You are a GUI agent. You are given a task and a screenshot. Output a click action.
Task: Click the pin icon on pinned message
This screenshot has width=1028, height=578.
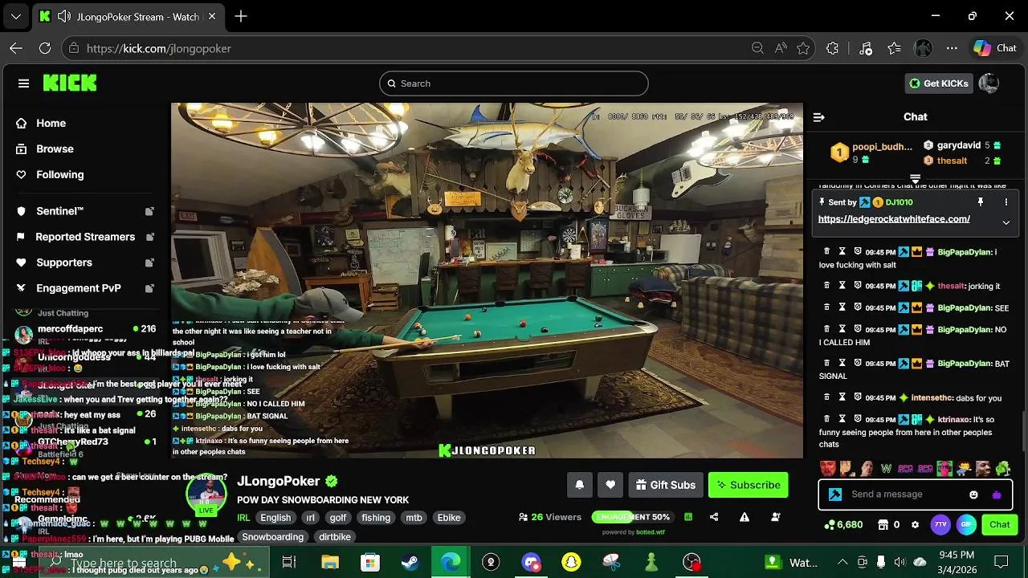pyautogui.click(x=980, y=202)
